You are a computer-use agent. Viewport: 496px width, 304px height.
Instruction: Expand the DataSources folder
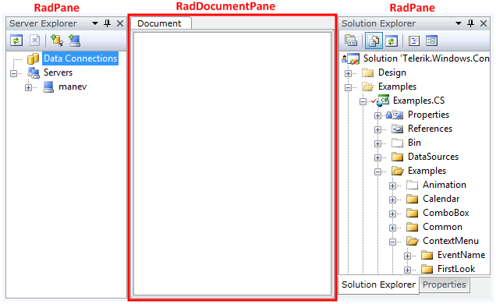(x=377, y=157)
